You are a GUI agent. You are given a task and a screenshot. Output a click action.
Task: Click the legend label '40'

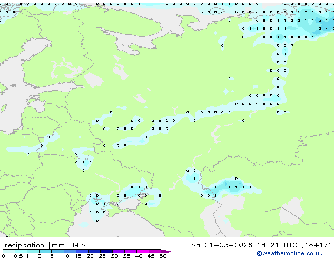(x=139, y=256)
